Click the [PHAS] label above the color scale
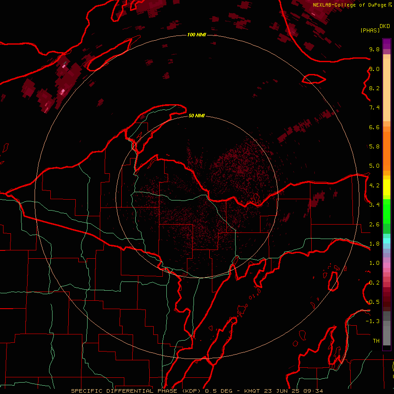 pos(370,31)
